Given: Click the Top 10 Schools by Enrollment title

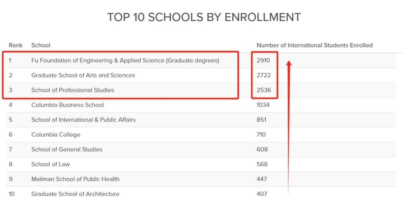Looking at the screenshot, I should click(x=204, y=17).
